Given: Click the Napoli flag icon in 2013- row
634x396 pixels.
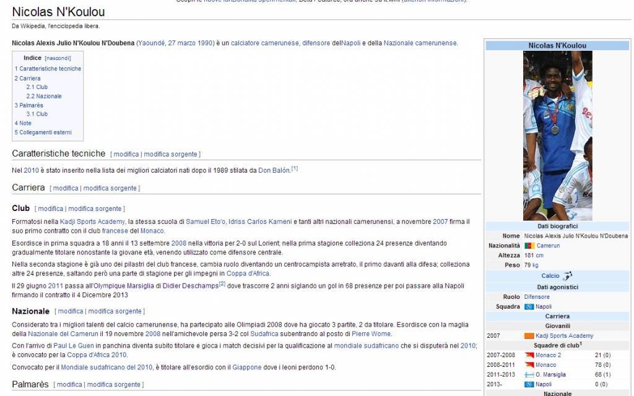Looking at the screenshot, I should pyautogui.click(x=529, y=384).
